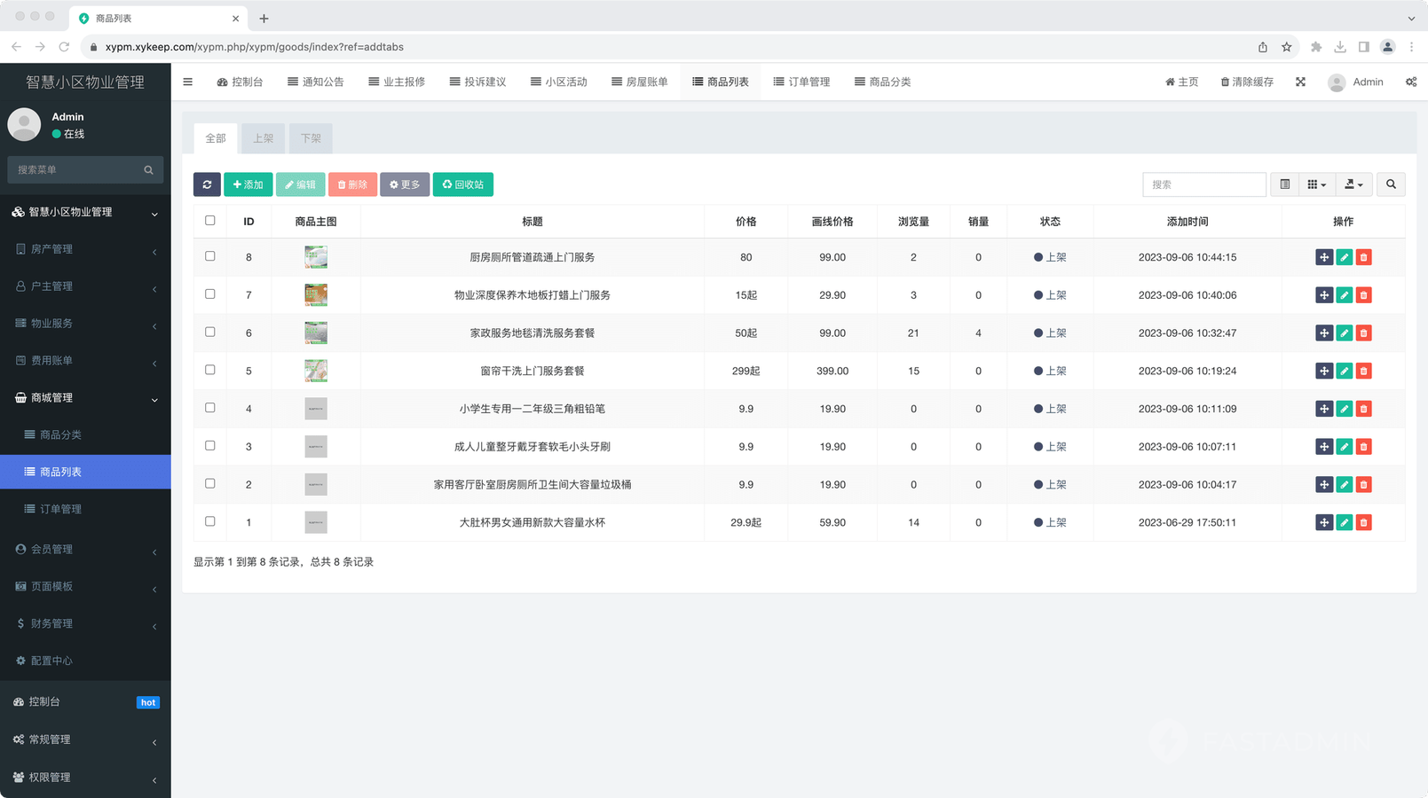This screenshot has height=798, width=1428.
Task: Toggle the sidebar hamburger menu icon
Action: pos(187,82)
